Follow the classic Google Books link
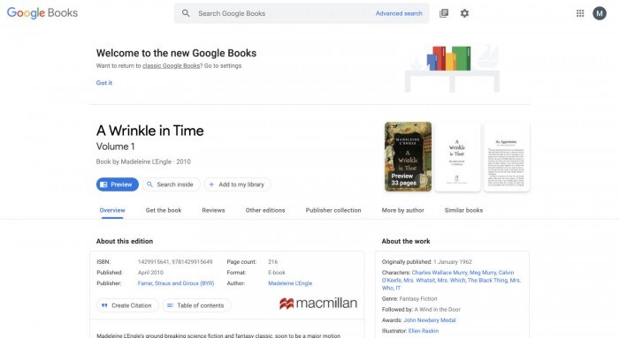 (172, 66)
